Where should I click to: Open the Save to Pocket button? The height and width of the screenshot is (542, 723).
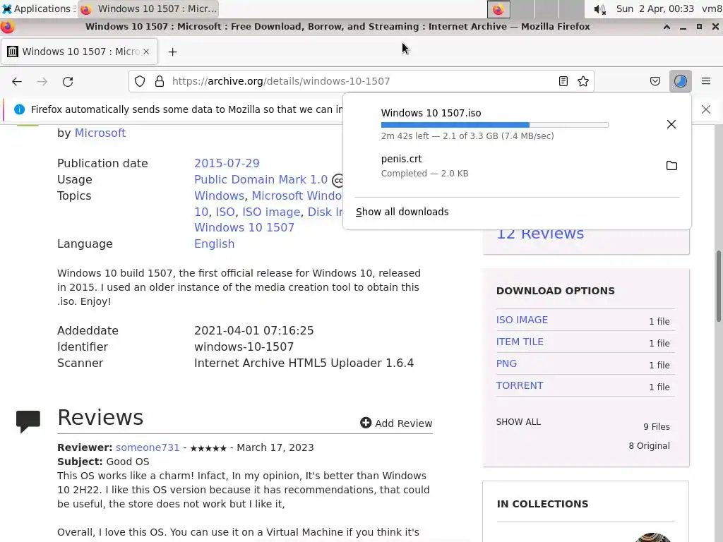click(655, 81)
